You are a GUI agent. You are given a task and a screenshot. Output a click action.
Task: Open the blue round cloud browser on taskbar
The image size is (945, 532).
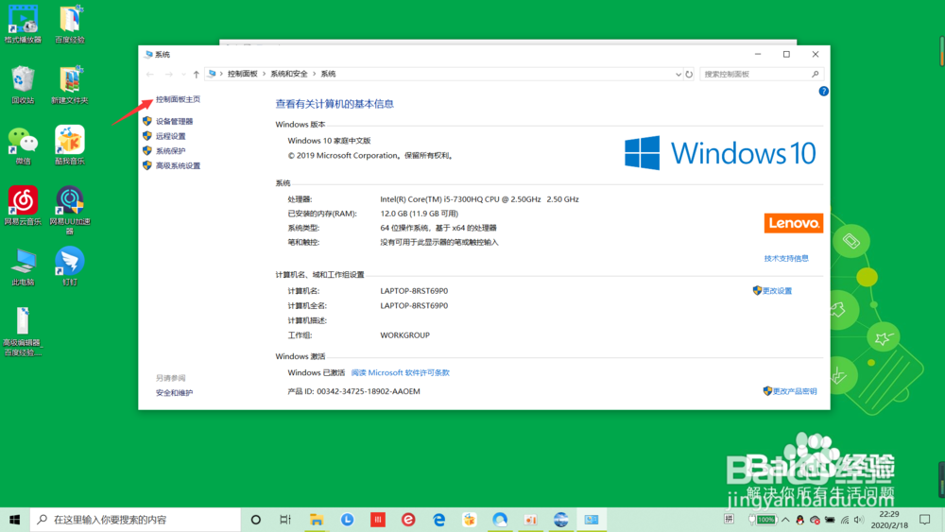pos(500,520)
